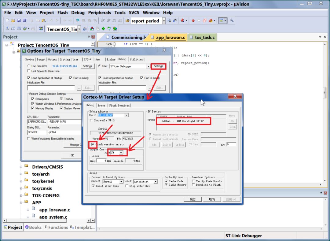Insert a breakpoint with the red dot icon
Viewport: 330px width, 241px height.
(193, 21)
